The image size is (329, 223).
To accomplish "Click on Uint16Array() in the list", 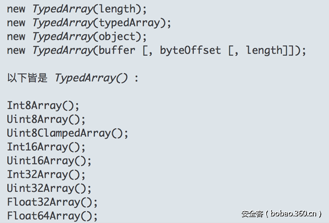I will click(50, 161).
